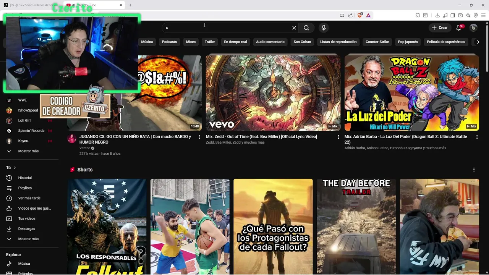Select the Película de superhéroes chip
The image size is (489, 275).
coord(446,42)
